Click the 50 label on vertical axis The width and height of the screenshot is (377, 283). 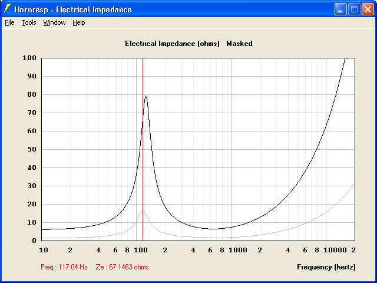coord(31,149)
